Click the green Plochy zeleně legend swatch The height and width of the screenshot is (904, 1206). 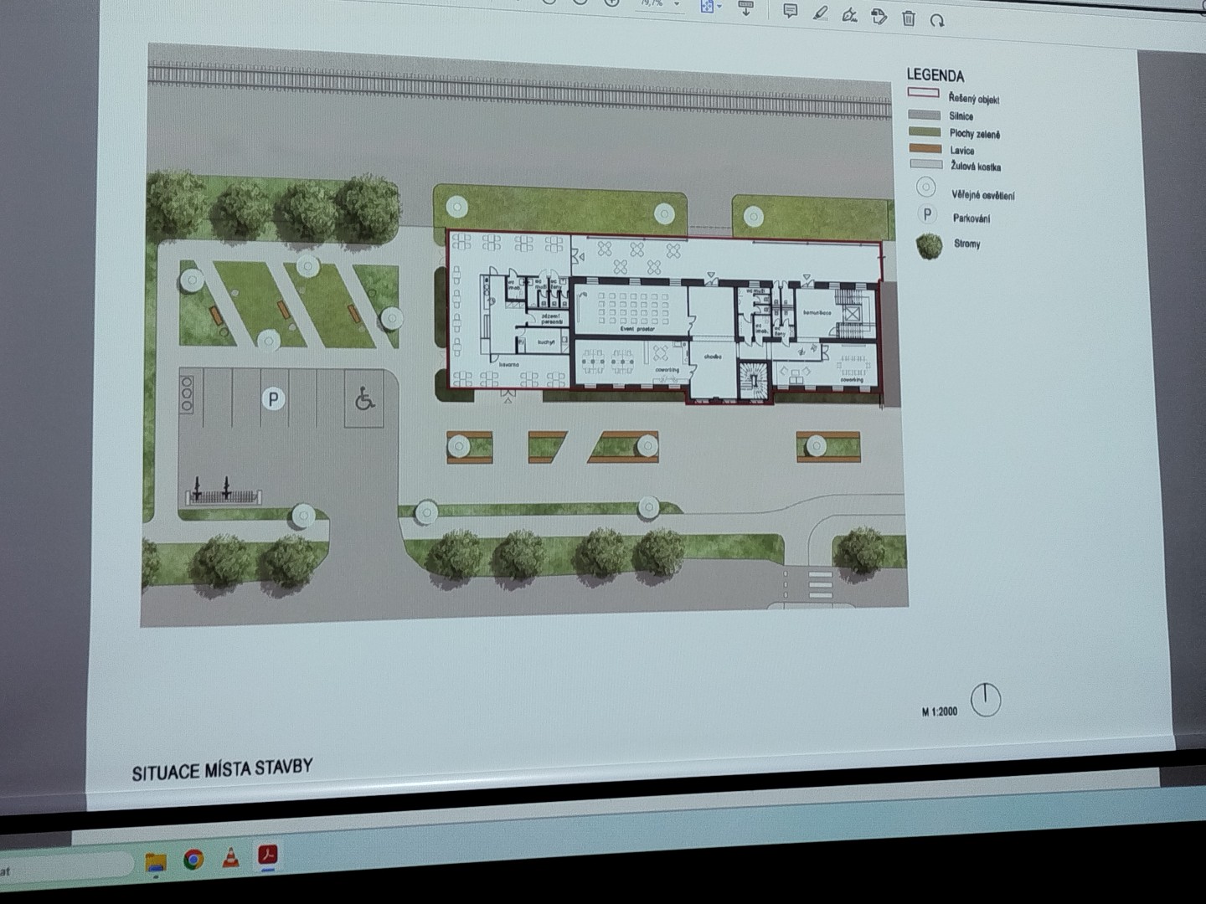pyautogui.click(x=924, y=131)
